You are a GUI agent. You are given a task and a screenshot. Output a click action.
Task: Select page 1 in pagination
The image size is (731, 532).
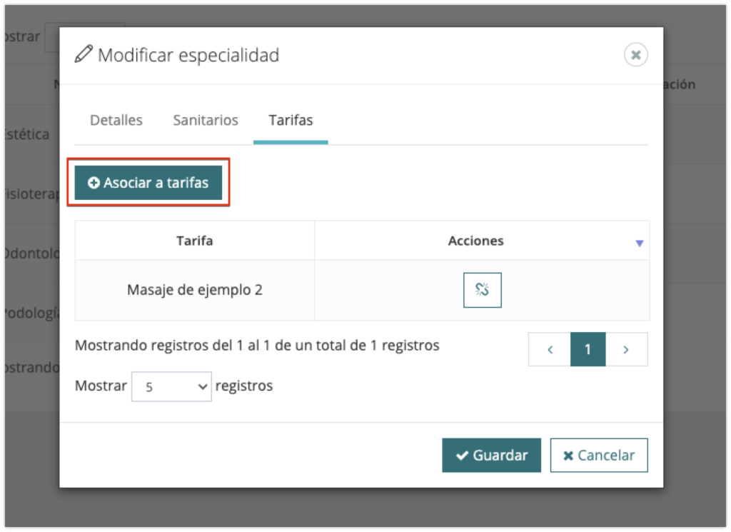tap(588, 349)
